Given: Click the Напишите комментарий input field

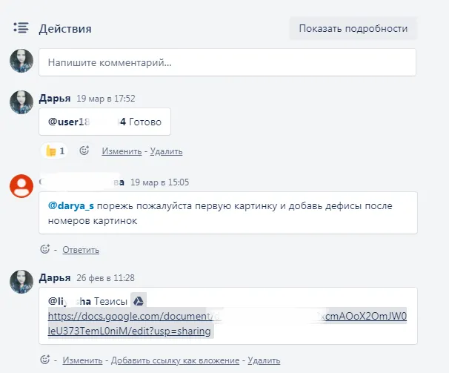Looking at the screenshot, I should (x=227, y=63).
